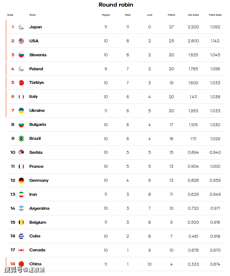Click the Argentina flag icon
The width and height of the screenshot is (230, 276).
coord(21,208)
